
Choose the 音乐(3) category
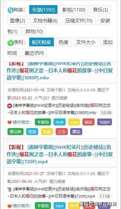(100, 10)
